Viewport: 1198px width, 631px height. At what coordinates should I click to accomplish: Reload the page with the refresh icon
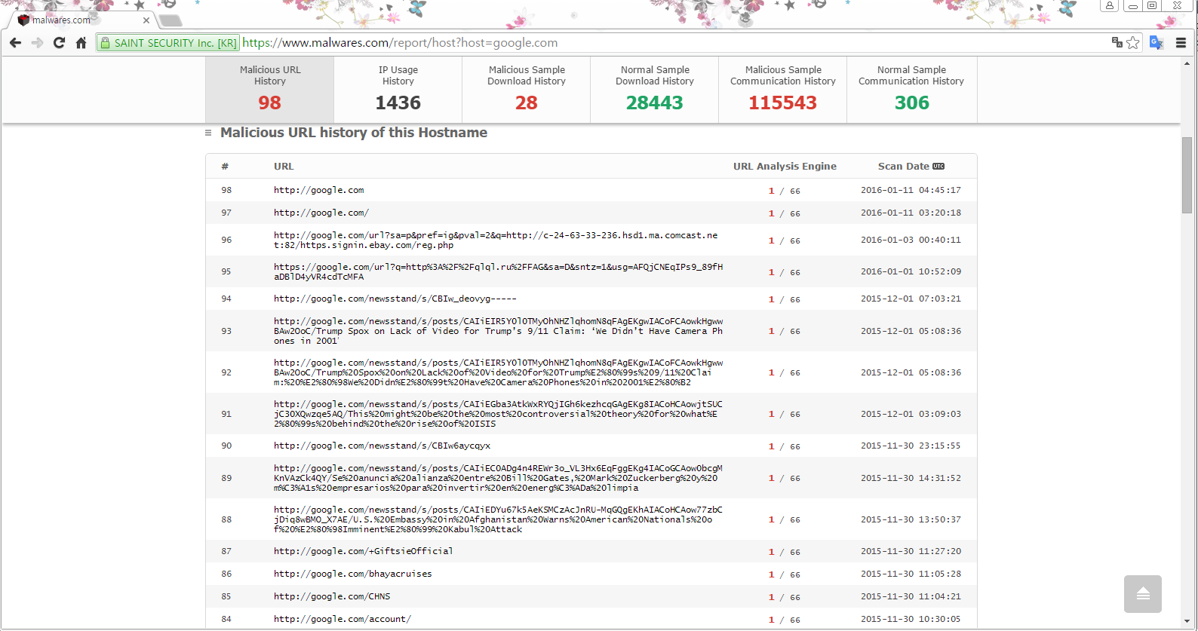(x=59, y=43)
